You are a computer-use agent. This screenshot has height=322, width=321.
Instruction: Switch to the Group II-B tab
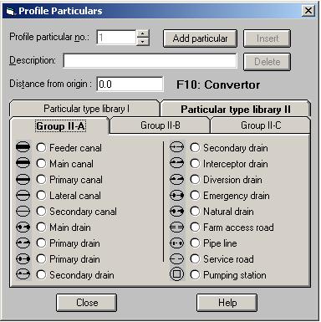point(160,125)
